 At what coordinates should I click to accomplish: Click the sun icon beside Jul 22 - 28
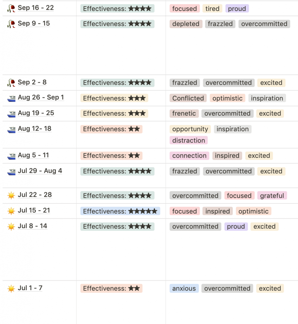click(x=11, y=195)
